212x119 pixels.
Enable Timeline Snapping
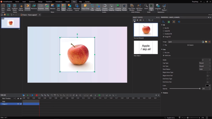pyautogui.click(x=105, y=7)
